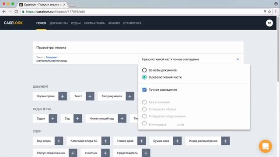Close the Caselook browser tab
The image size is (280, 157).
click(64, 5)
